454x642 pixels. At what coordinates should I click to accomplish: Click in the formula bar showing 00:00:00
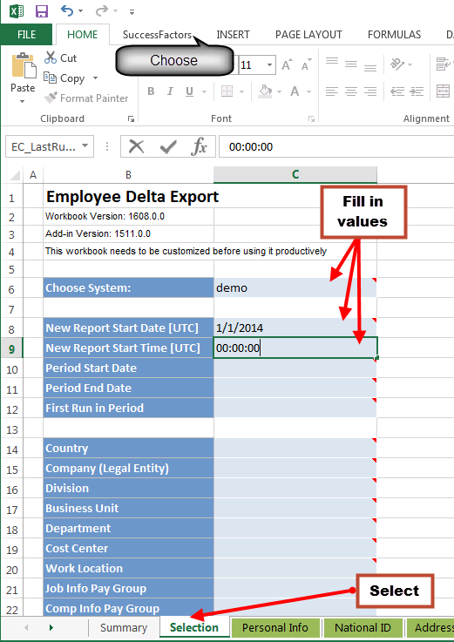336,146
